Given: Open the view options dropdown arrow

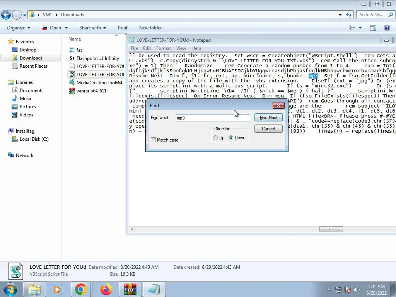Looking at the screenshot, I should (360, 28).
